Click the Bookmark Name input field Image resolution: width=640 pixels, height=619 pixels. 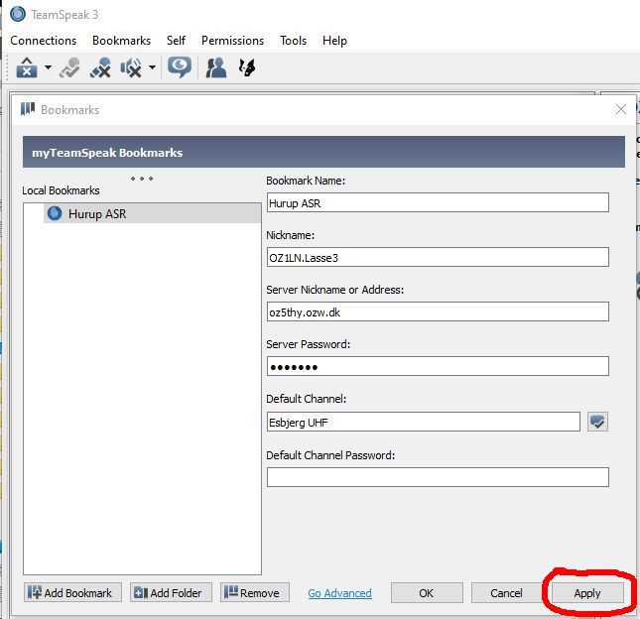tap(438, 202)
